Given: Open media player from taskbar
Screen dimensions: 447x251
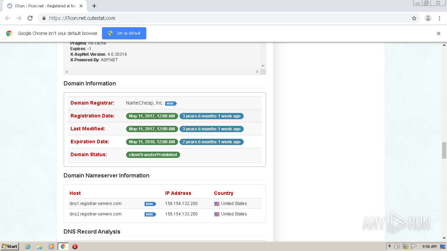Looking at the screenshot, I should (x=51, y=246).
